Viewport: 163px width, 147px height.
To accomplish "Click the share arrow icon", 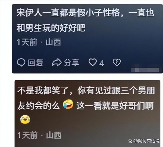I will [x=57, y=62].
